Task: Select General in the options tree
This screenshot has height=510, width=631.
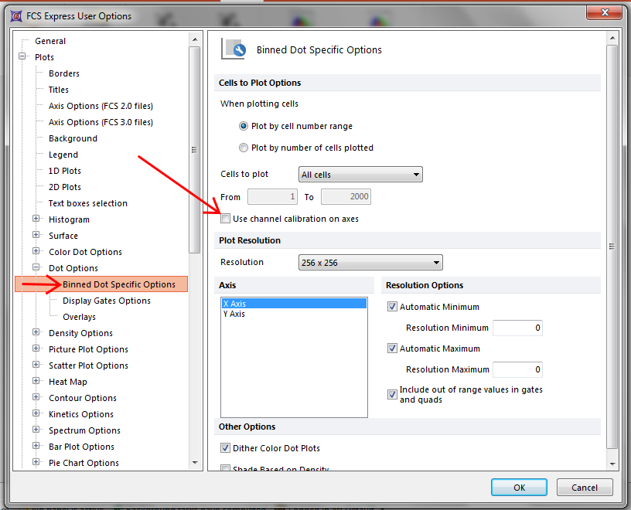Action: pyautogui.click(x=50, y=41)
